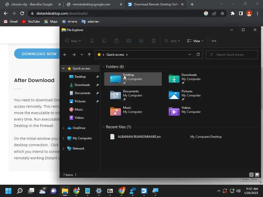Click the Rename icon in File Explorer toolbar
263x197 pixels.
129,41
